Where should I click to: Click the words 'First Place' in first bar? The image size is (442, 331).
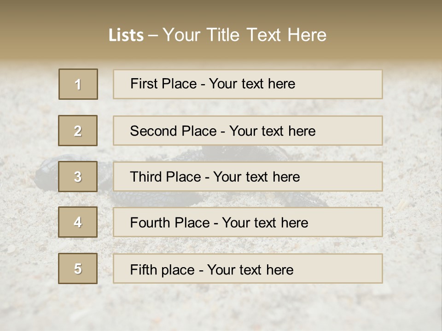point(163,84)
